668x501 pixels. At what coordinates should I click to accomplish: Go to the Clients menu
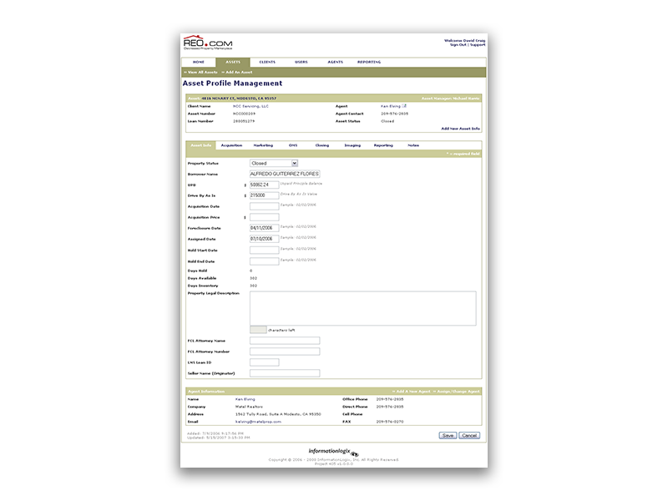pyautogui.click(x=267, y=62)
